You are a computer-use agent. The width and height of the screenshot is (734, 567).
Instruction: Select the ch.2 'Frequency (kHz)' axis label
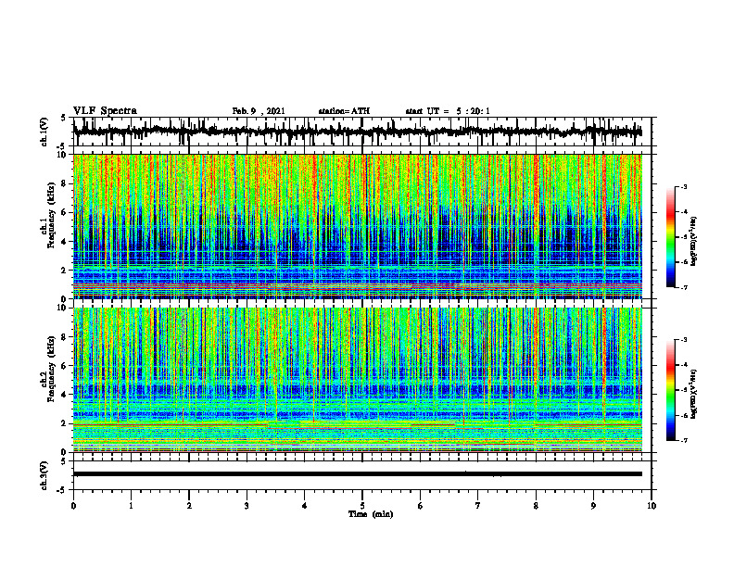click(51, 369)
